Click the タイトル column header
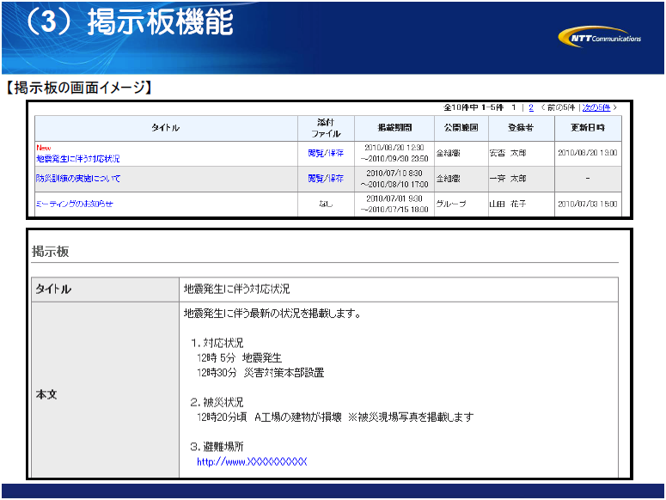This screenshot has height=500, width=666. (166, 128)
